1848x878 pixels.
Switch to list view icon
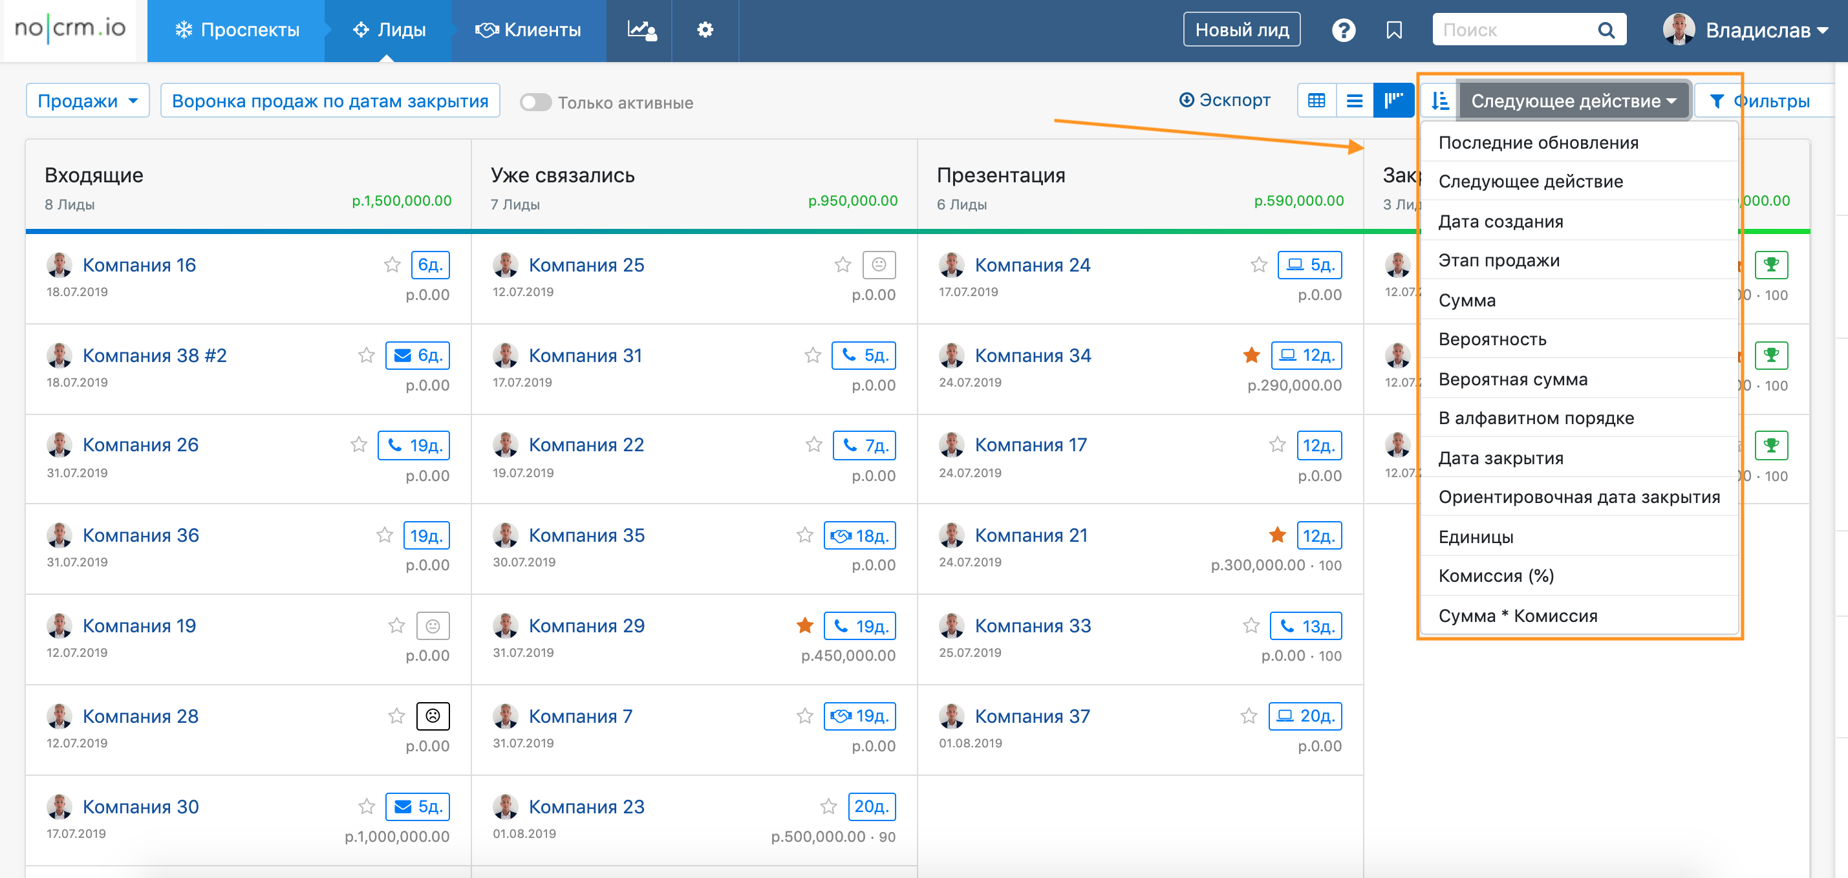[x=1355, y=101]
